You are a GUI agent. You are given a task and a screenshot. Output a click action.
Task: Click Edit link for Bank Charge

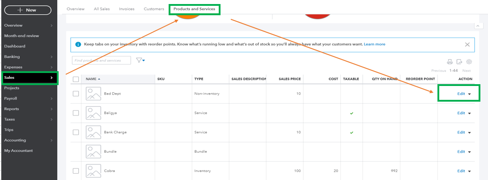[x=461, y=132]
